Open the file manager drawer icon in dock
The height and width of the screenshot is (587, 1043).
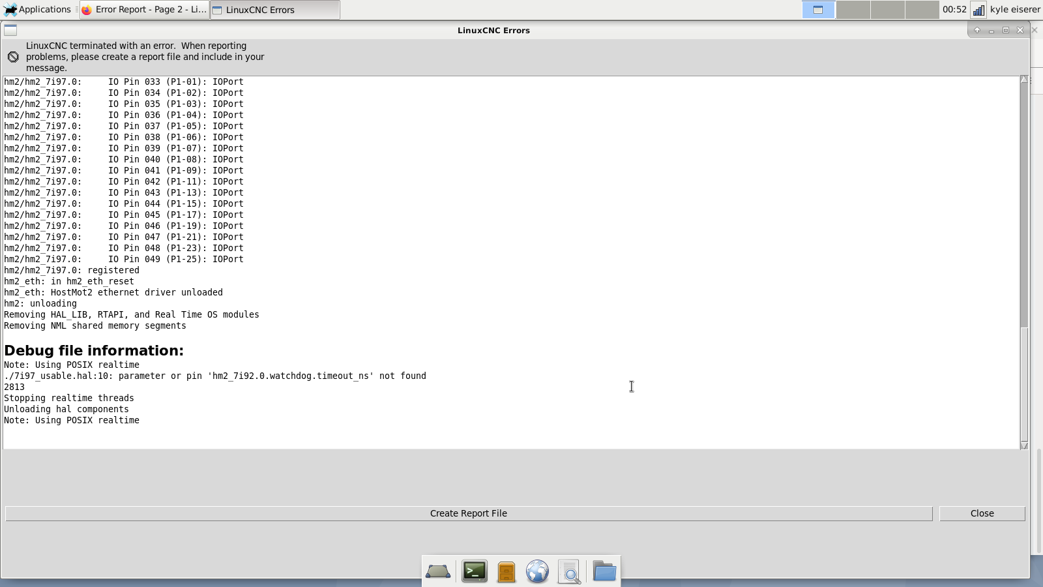[x=507, y=571]
